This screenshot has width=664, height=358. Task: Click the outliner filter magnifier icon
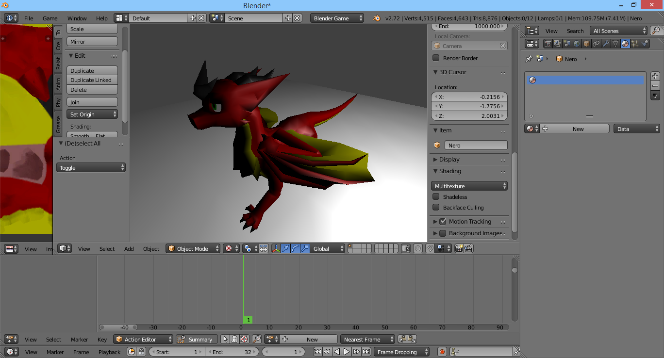tap(656, 31)
